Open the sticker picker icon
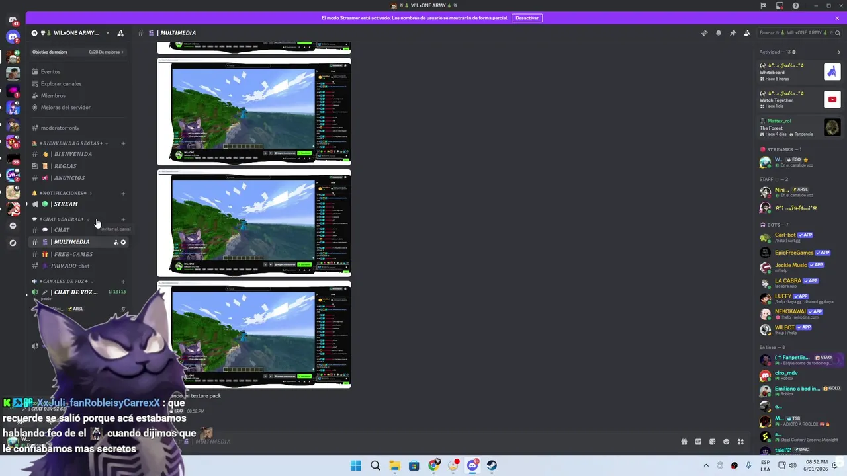This screenshot has width=847, height=476. click(x=713, y=442)
